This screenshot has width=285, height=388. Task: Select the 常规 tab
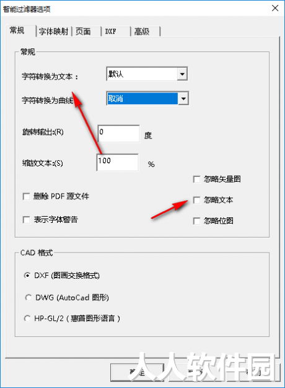click(x=20, y=30)
